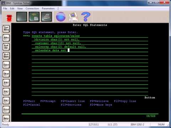Screen dimensions: 171x128
Task: Click the blank dark screen toolbar icon
Action: click(x=22, y=17)
